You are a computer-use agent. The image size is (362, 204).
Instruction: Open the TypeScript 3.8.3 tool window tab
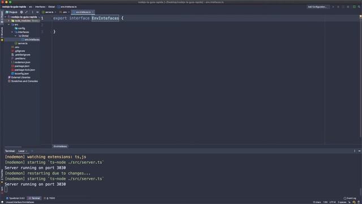click(15, 198)
